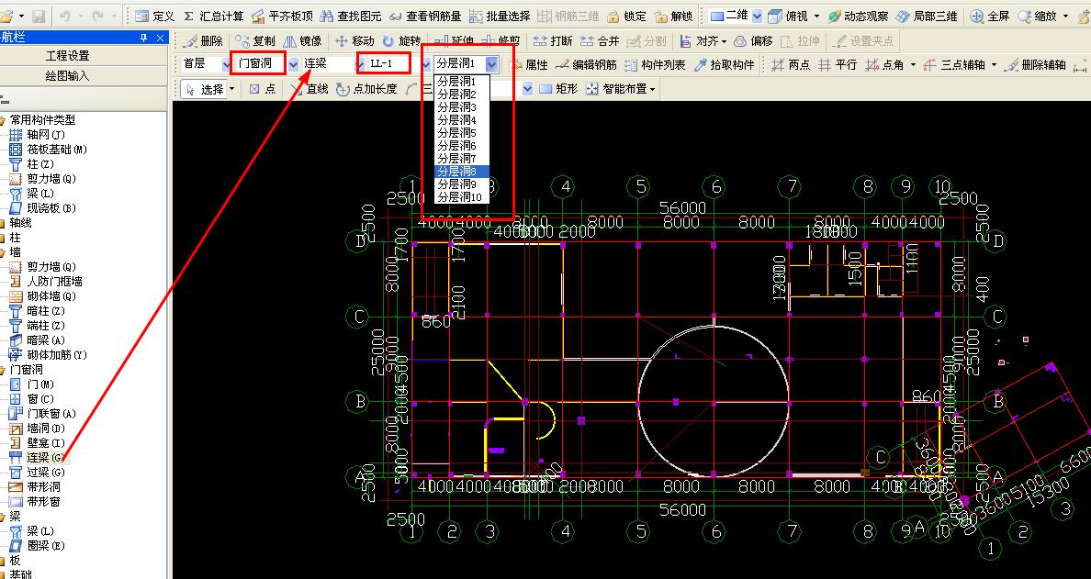Open the 门窗洞 category dropdown
This screenshot has width=1091, height=579.
point(293,64)
